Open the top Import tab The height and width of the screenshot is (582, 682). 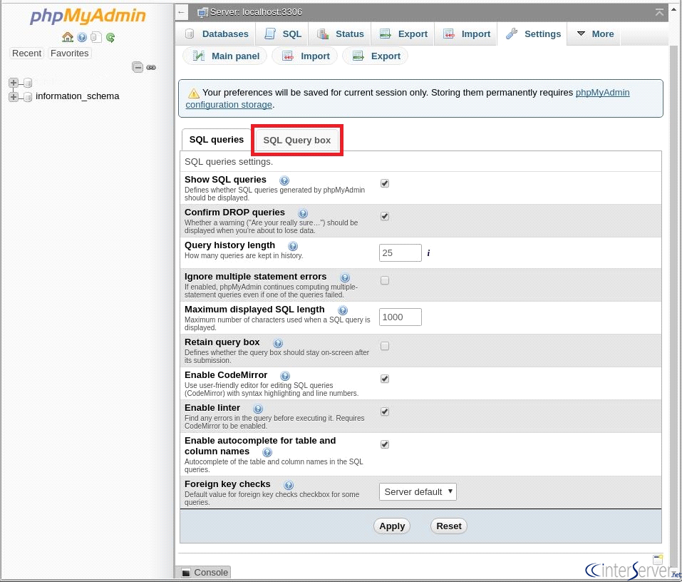click(466, 34)
